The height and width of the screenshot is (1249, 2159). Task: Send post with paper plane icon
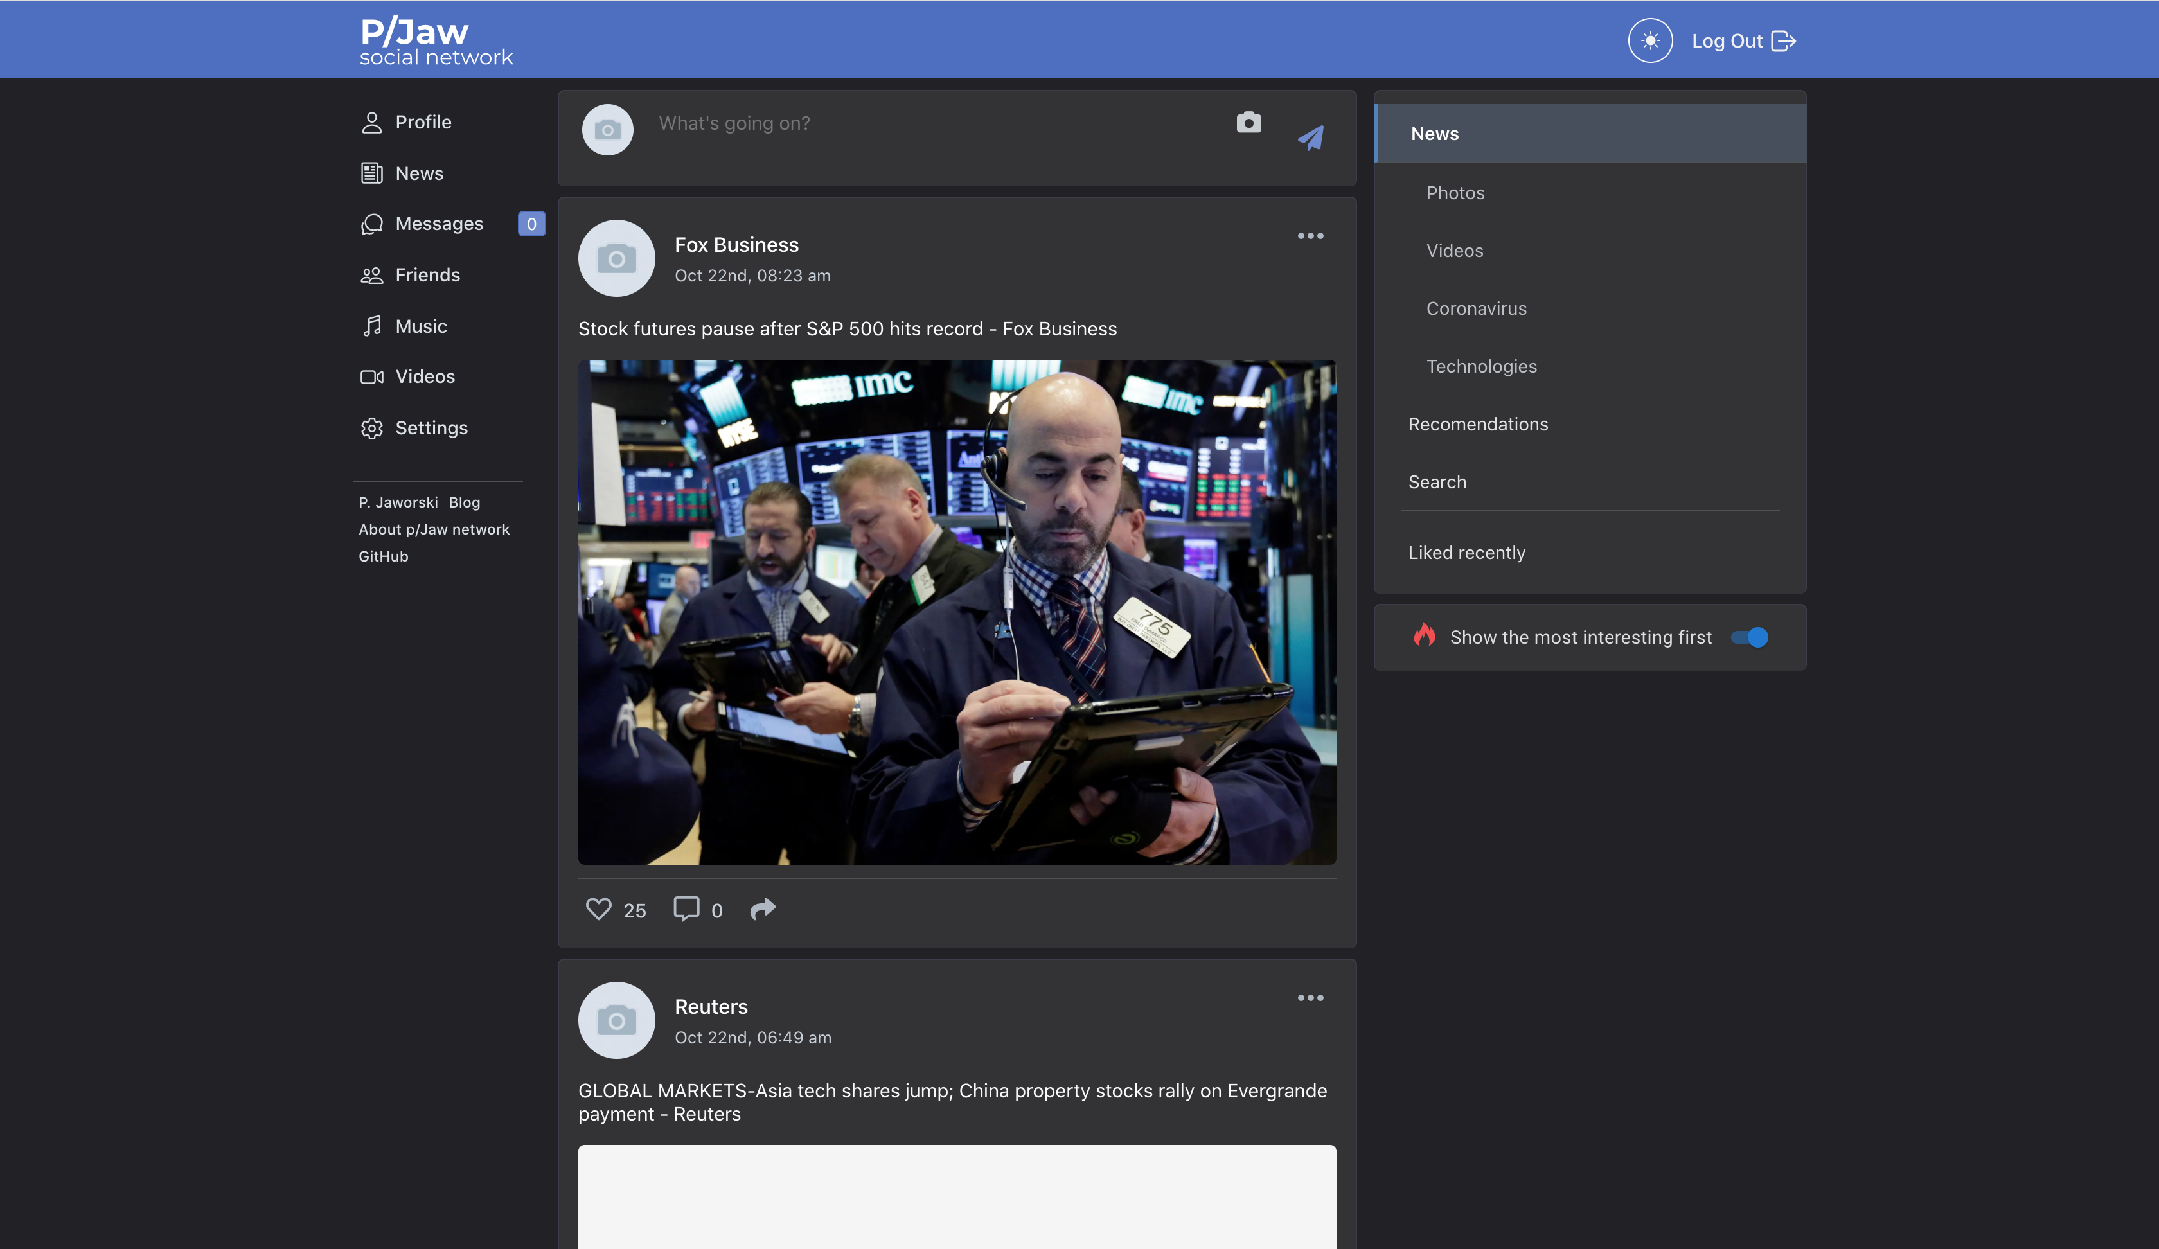pos(1311,138)
